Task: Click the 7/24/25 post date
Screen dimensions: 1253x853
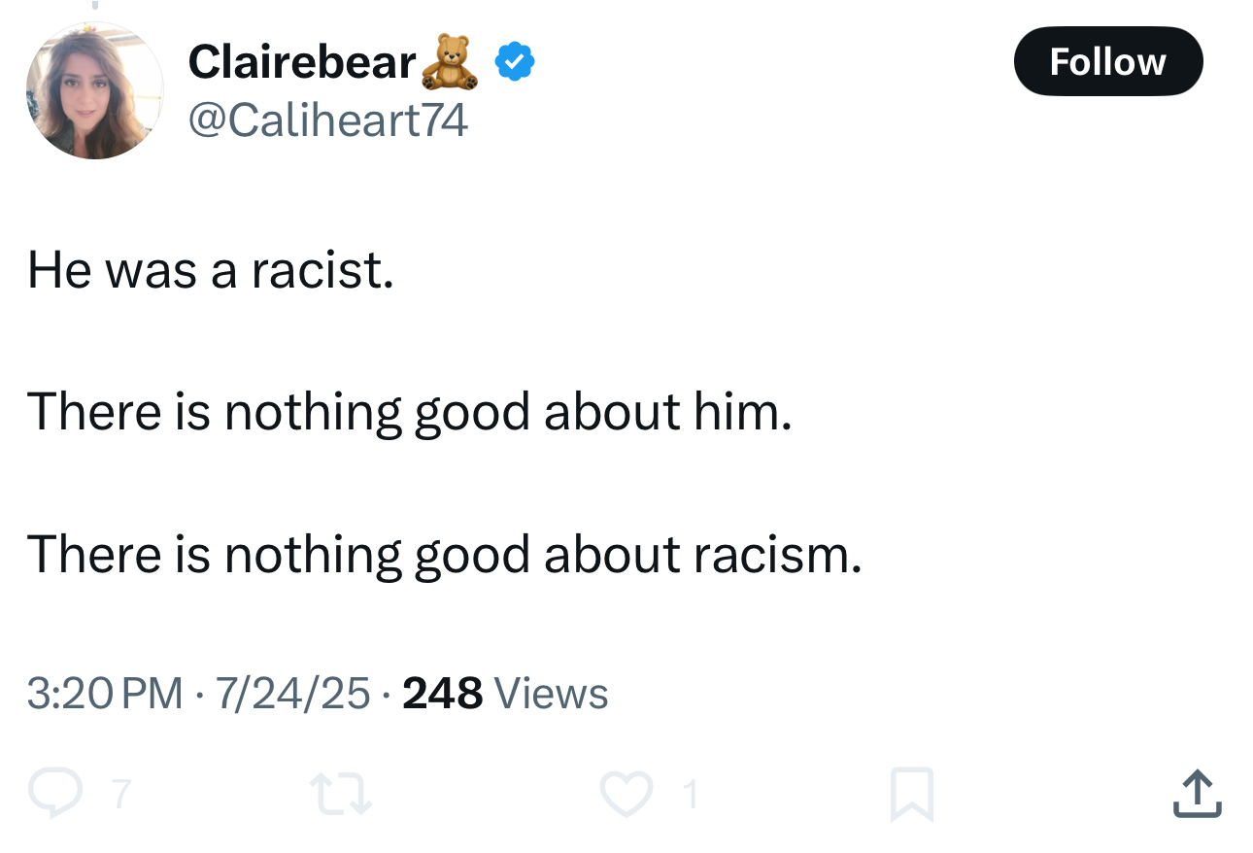Action: (x=293, y=693)
